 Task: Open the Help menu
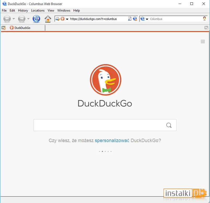pos(76,11)
